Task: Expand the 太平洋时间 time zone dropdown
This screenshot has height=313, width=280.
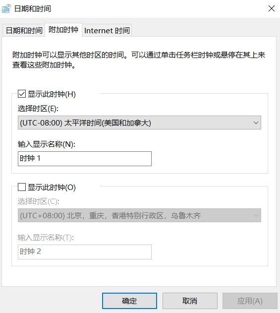Action: point(139,123)
